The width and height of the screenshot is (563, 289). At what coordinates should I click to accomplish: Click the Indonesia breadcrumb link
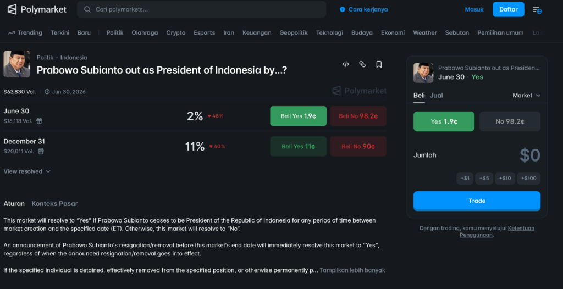(74, 58)
